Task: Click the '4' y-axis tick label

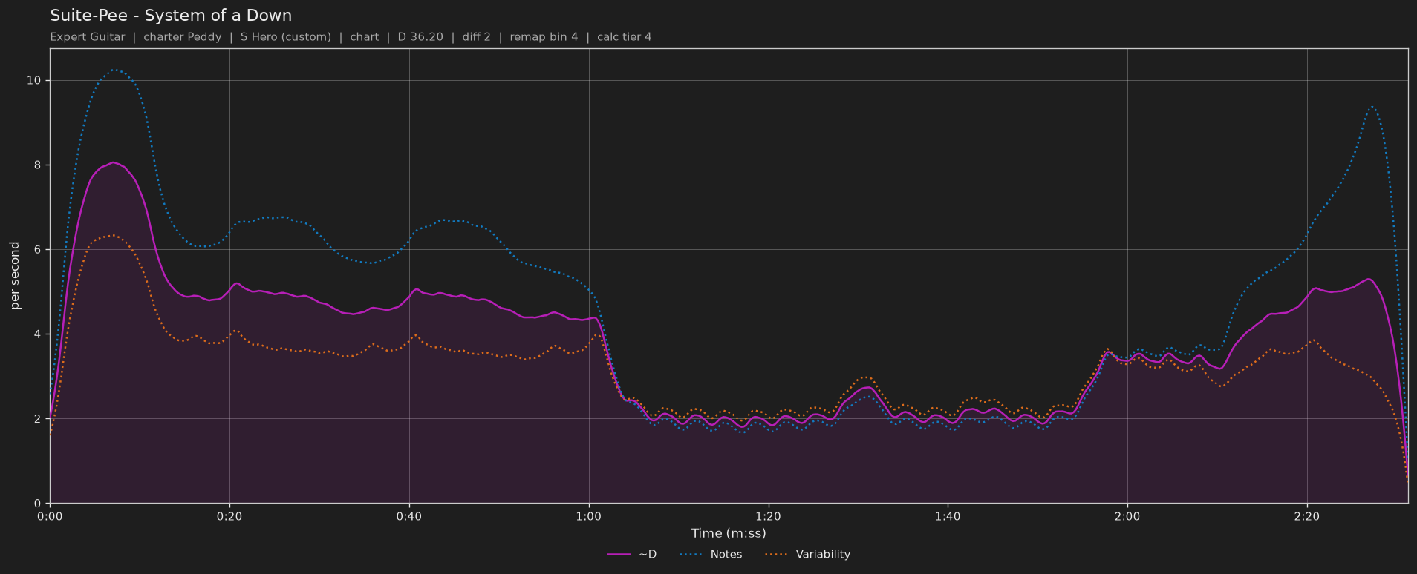Action: [37, 334]
